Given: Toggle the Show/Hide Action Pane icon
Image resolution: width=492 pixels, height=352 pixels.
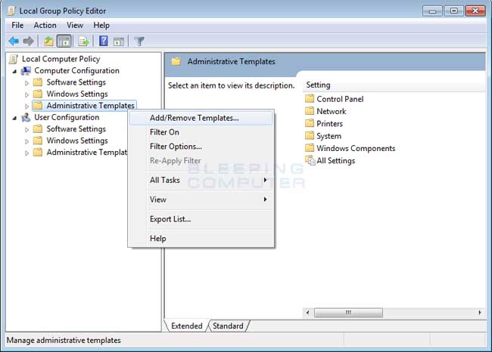Looking at the screenshot, I should click(119, 42).
